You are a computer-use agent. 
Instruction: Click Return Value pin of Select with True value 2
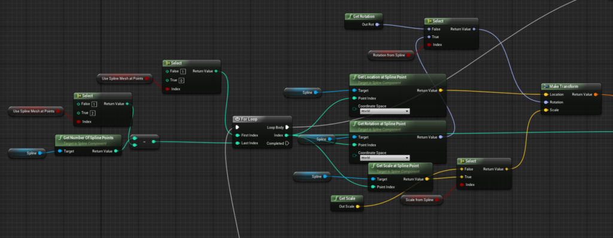click(x=127, y=104)
